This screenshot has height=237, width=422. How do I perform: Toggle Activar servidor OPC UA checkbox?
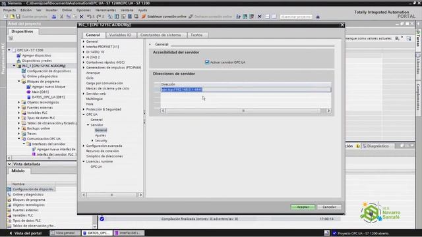207,62
